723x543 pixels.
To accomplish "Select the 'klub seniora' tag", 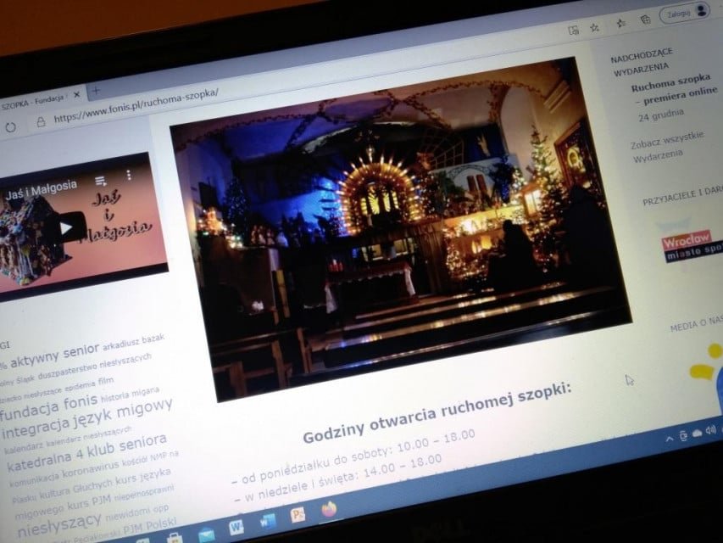I will (127, 443).
